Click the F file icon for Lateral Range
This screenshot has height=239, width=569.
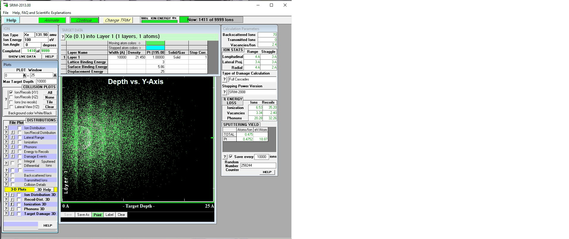pos(12,137)
